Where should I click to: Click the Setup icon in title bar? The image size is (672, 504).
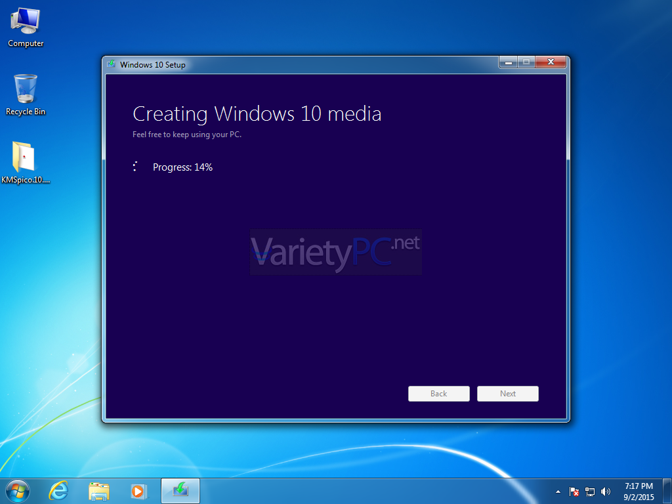112,64
